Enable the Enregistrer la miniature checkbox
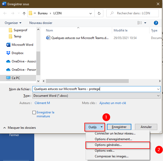The height and width of the screenshot is (161, 163). point(34,113)
